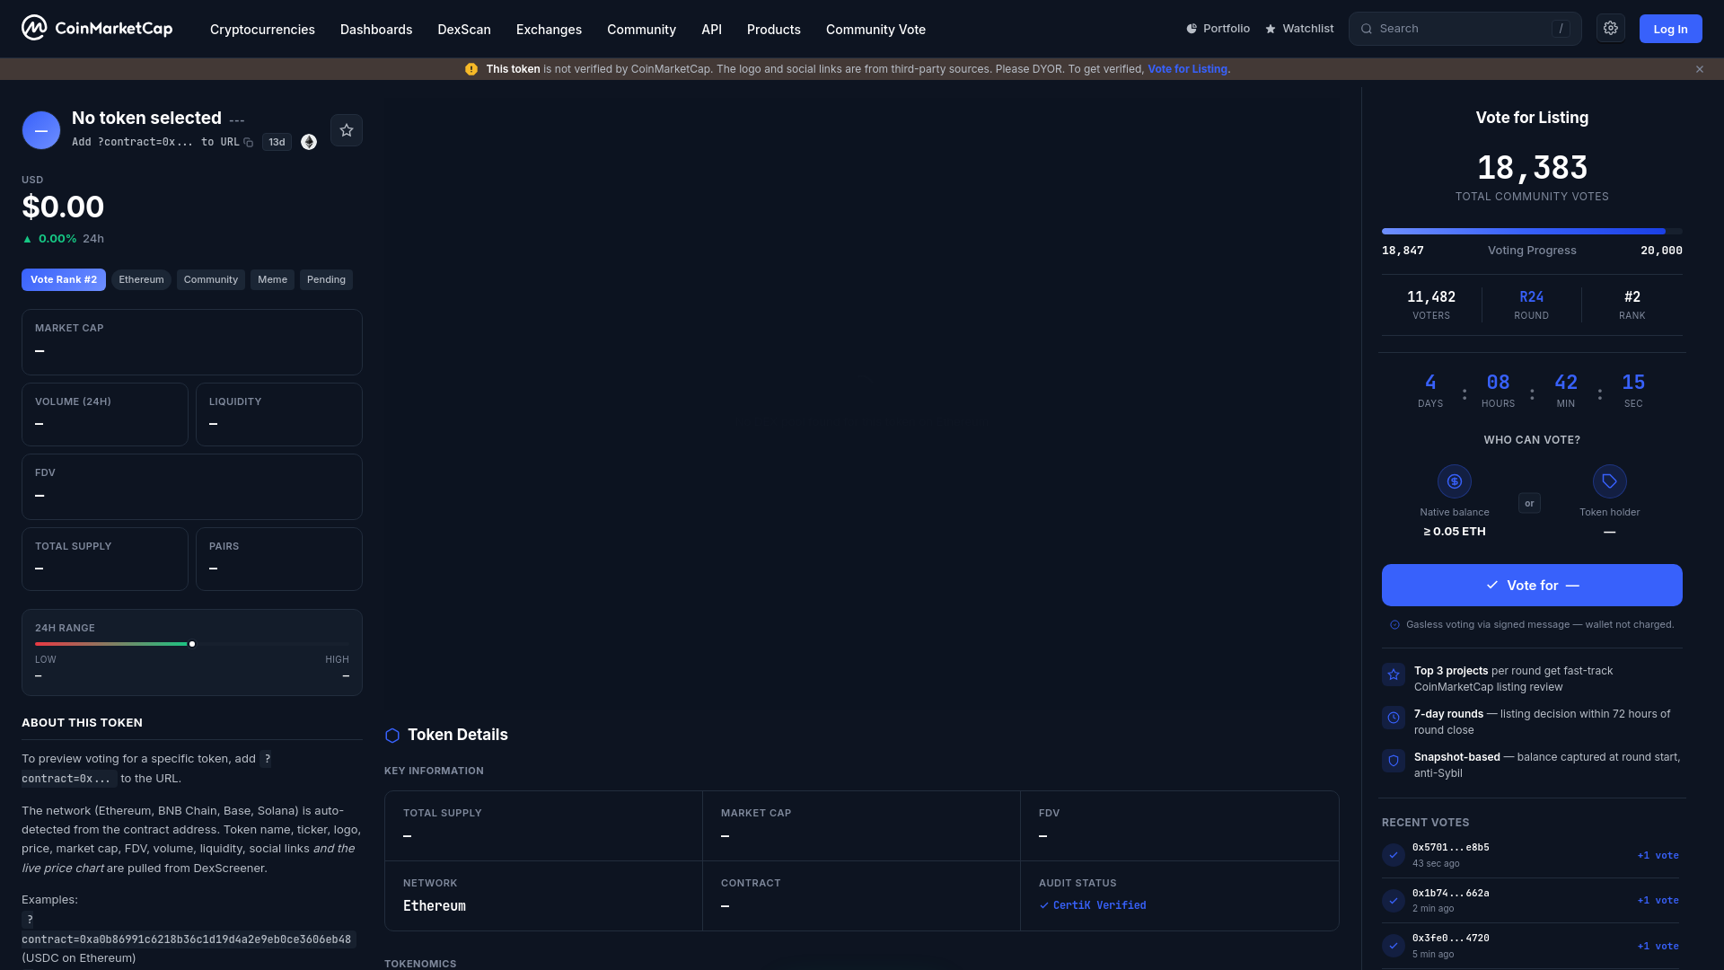This screenshot has width=1724, height=970.
Task: Click the example USDC contract address
Action: tap(186, 939)
